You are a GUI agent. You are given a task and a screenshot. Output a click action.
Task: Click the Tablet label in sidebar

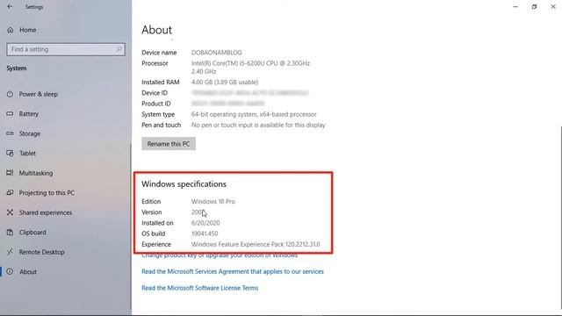pyautogui.click(x=27, y=154)
